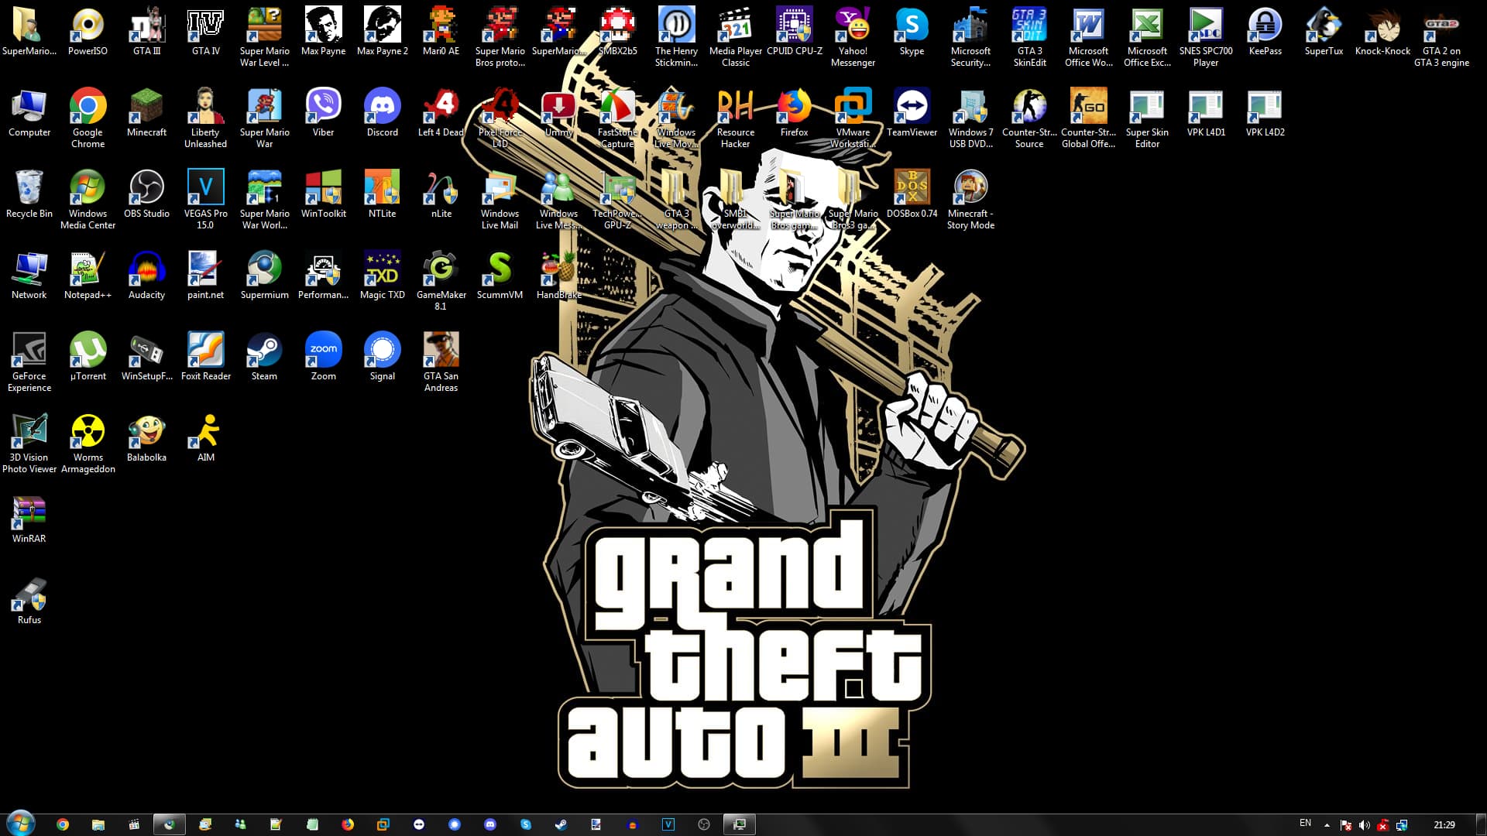This screenshot has width=1487, height=836.
Task: Click the volume speaker tray icon
Action: coord(1364,825)
